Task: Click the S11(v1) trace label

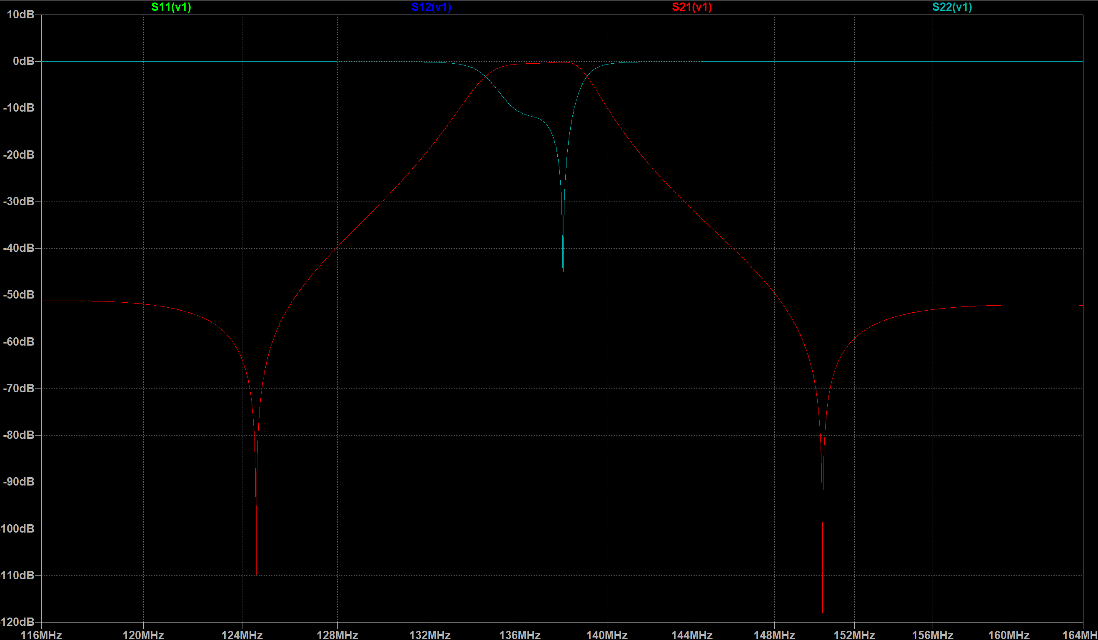Action: pyautogui.click(x=171, y=7)
